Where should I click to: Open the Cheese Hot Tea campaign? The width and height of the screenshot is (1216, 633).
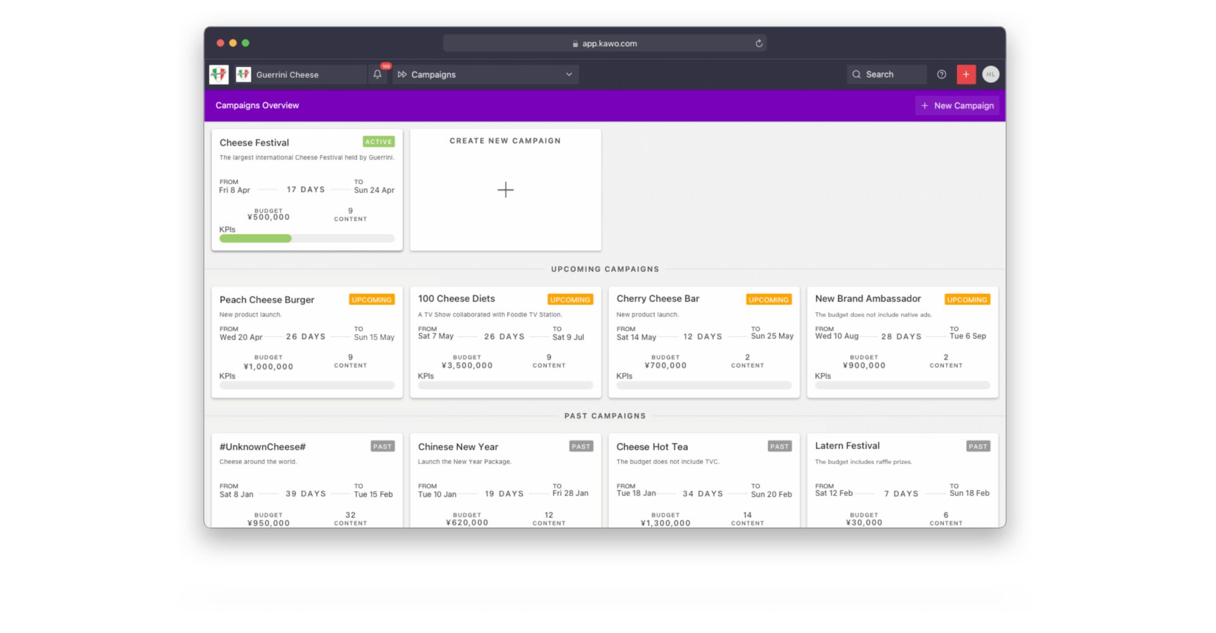704,480
